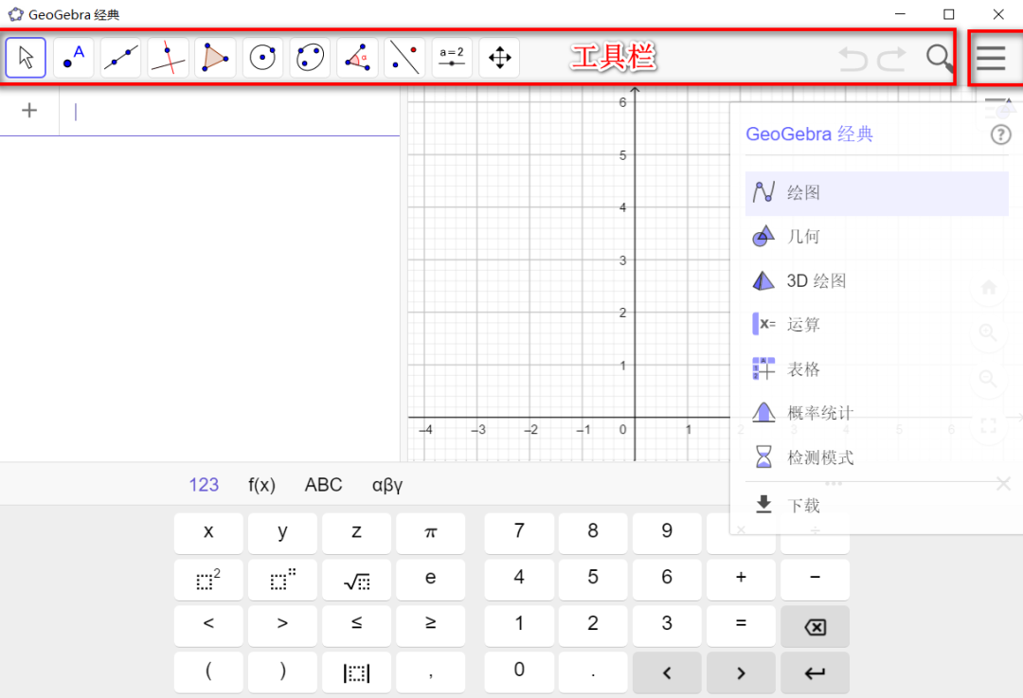Choose 概率统计 probability perspective
Screen dimensions: 1023x698
point(876,413)
